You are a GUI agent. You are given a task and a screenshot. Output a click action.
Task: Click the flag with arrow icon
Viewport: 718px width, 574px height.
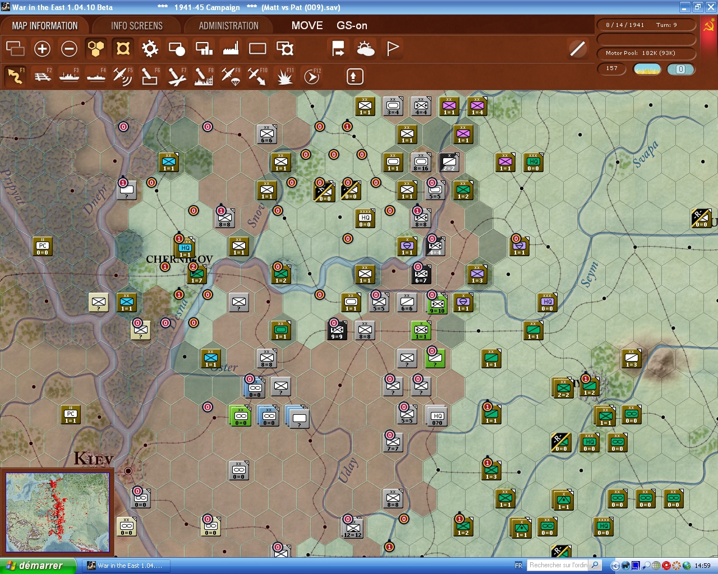click(338, 49)
